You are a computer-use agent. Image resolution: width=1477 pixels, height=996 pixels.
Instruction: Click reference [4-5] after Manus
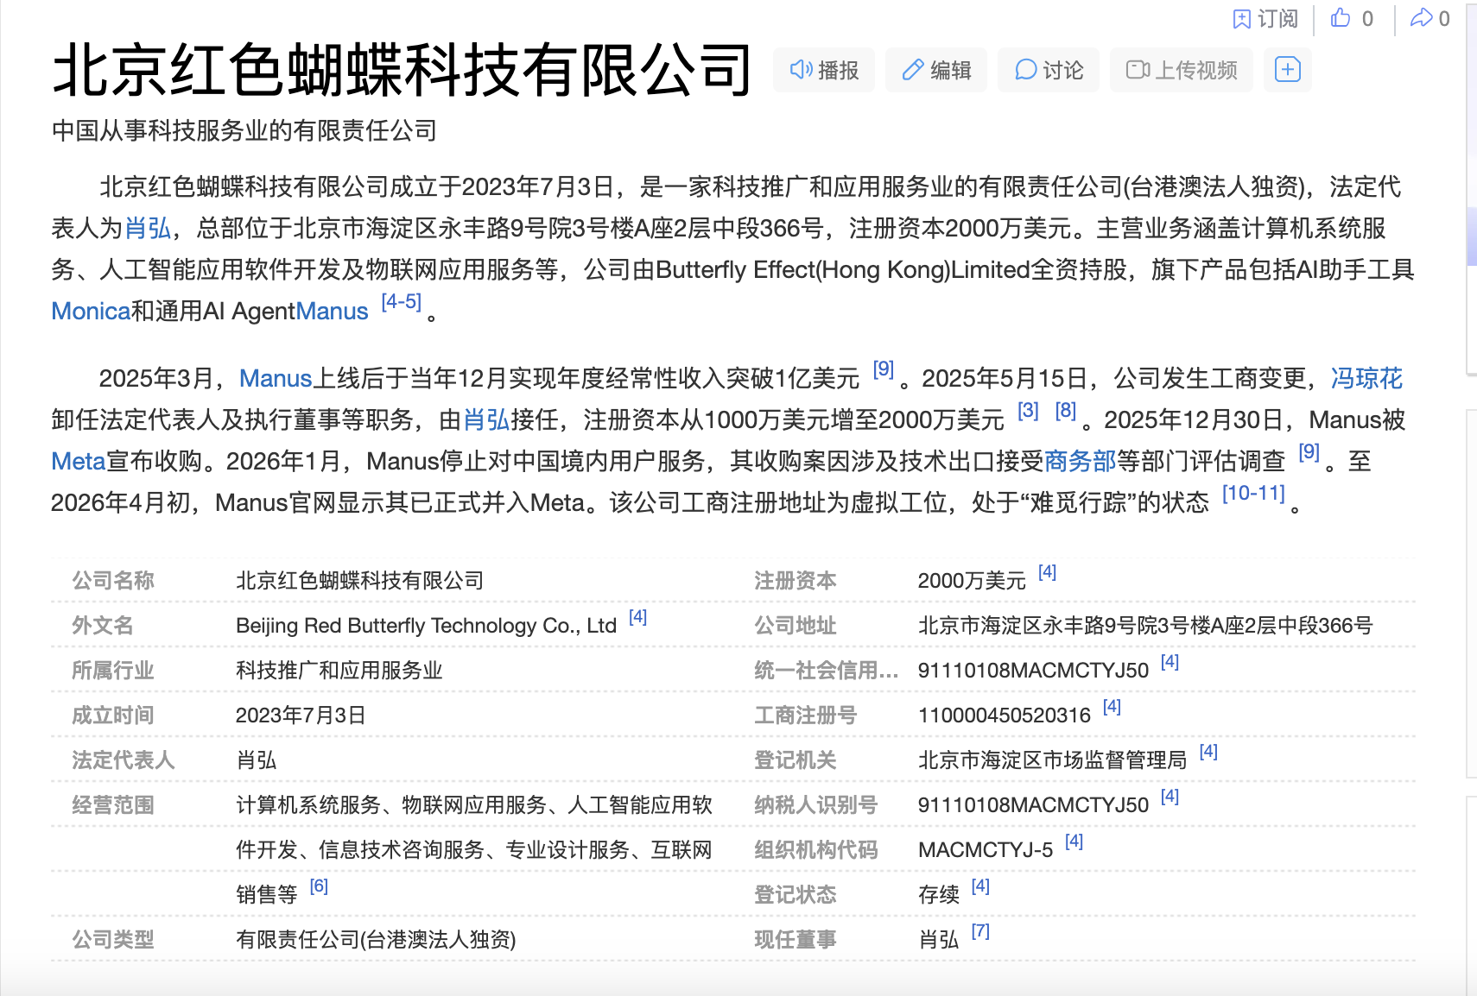point(400,302)
